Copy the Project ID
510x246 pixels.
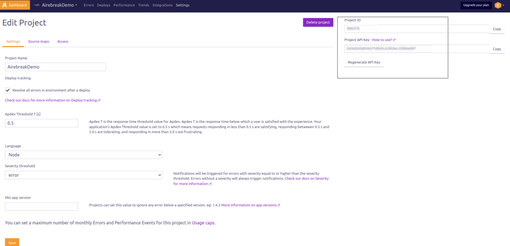[497, 29]
